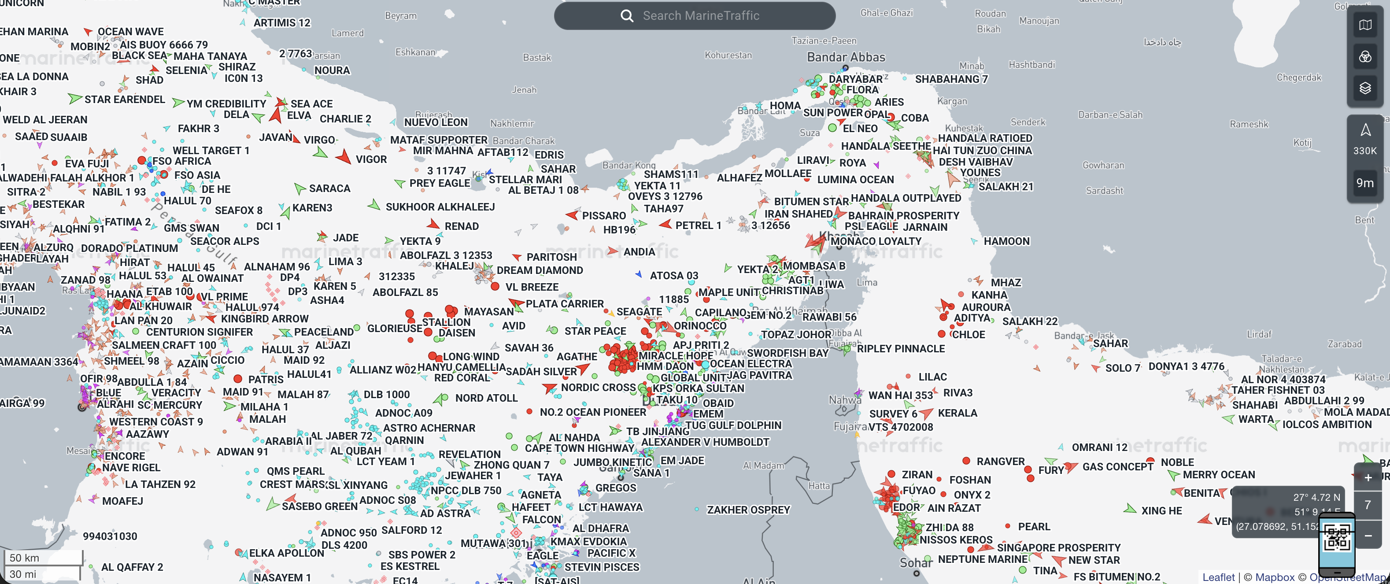Click the CENTURION SIGNIFER vessel label

pos(199,332)
